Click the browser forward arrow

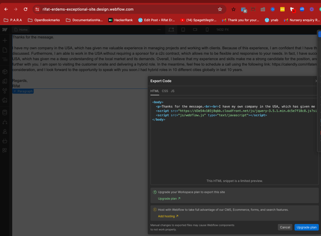pos(16,9)
